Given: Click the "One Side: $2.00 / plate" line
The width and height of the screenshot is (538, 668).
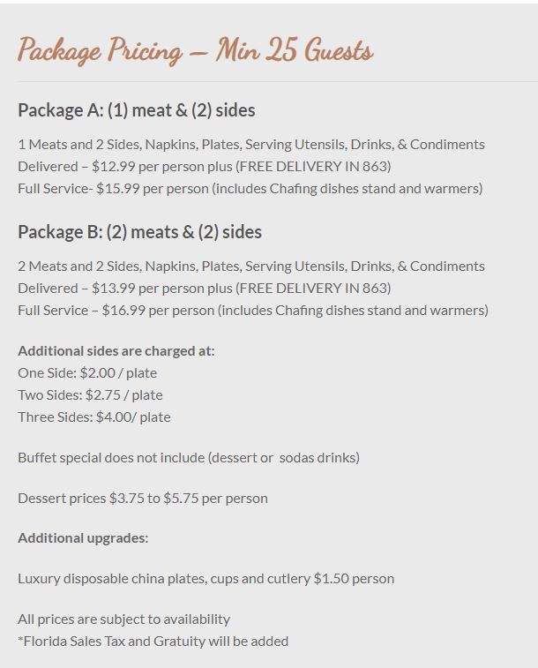Looking at the screenshot, I should pos(87,372).
